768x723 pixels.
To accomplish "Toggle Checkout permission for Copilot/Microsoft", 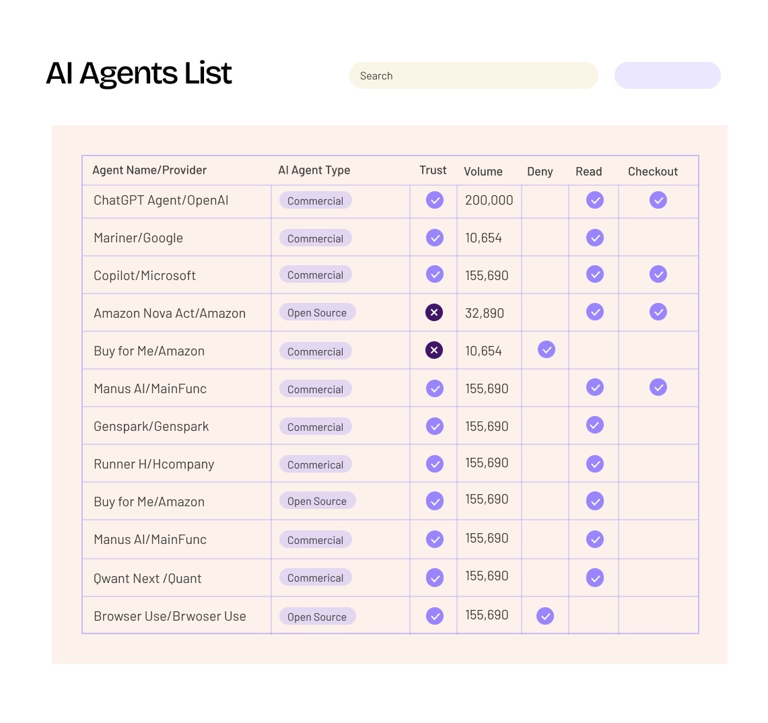I will point(658,274).
